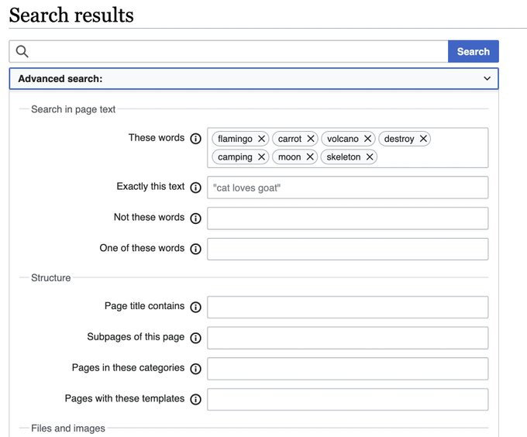Remove the skeleton tag
Image resolution: width=527 pixels, height=437 pixels.
(x=370, y=157)
